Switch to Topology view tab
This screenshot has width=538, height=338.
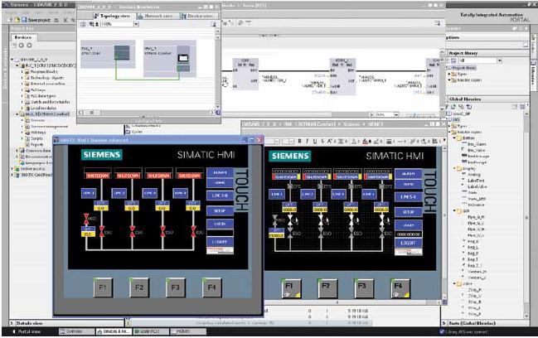click(x=113, y=16)
